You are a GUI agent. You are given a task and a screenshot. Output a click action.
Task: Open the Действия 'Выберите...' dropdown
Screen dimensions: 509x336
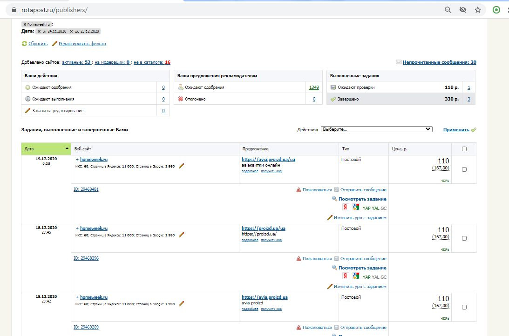coord(377,129)
